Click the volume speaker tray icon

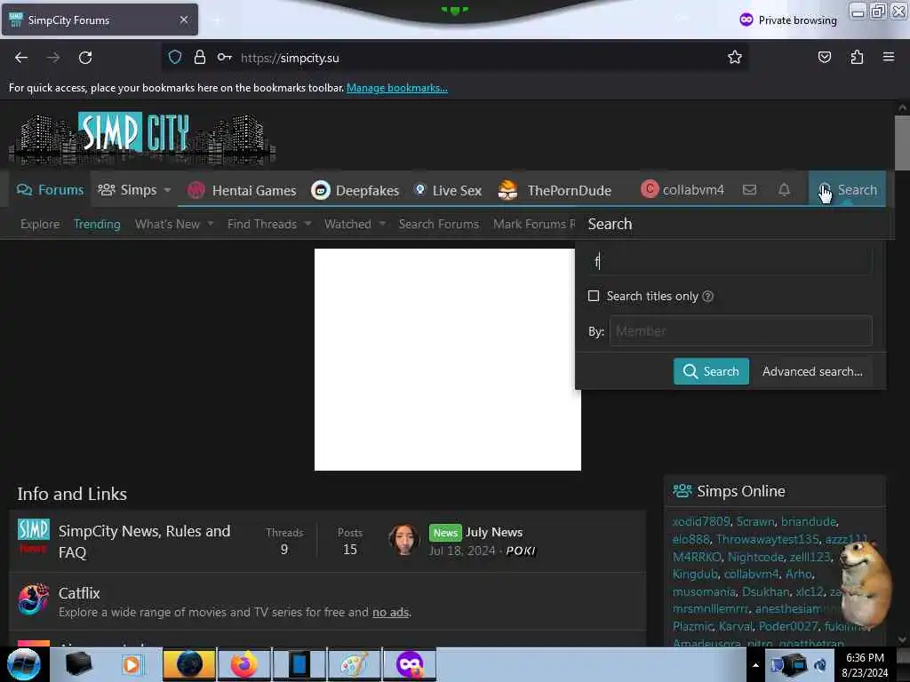tap(820, 665)
